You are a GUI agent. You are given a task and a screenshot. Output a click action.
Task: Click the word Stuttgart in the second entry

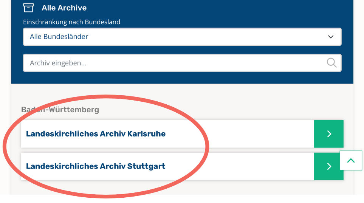146,166
